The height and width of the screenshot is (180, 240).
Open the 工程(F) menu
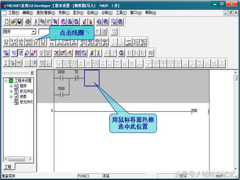pyautogui.click(x=13, y=13)
